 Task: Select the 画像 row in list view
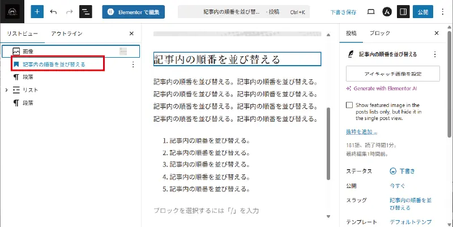pyautogui.click(x=71, y=52)
